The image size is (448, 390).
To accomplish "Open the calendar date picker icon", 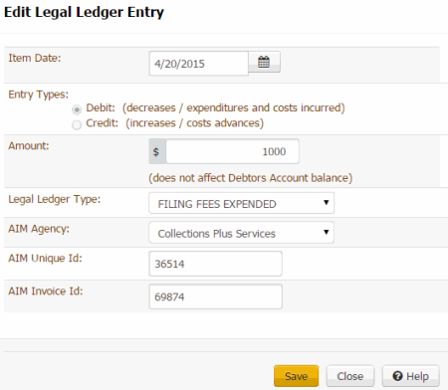I will click(x=264, y=62).
